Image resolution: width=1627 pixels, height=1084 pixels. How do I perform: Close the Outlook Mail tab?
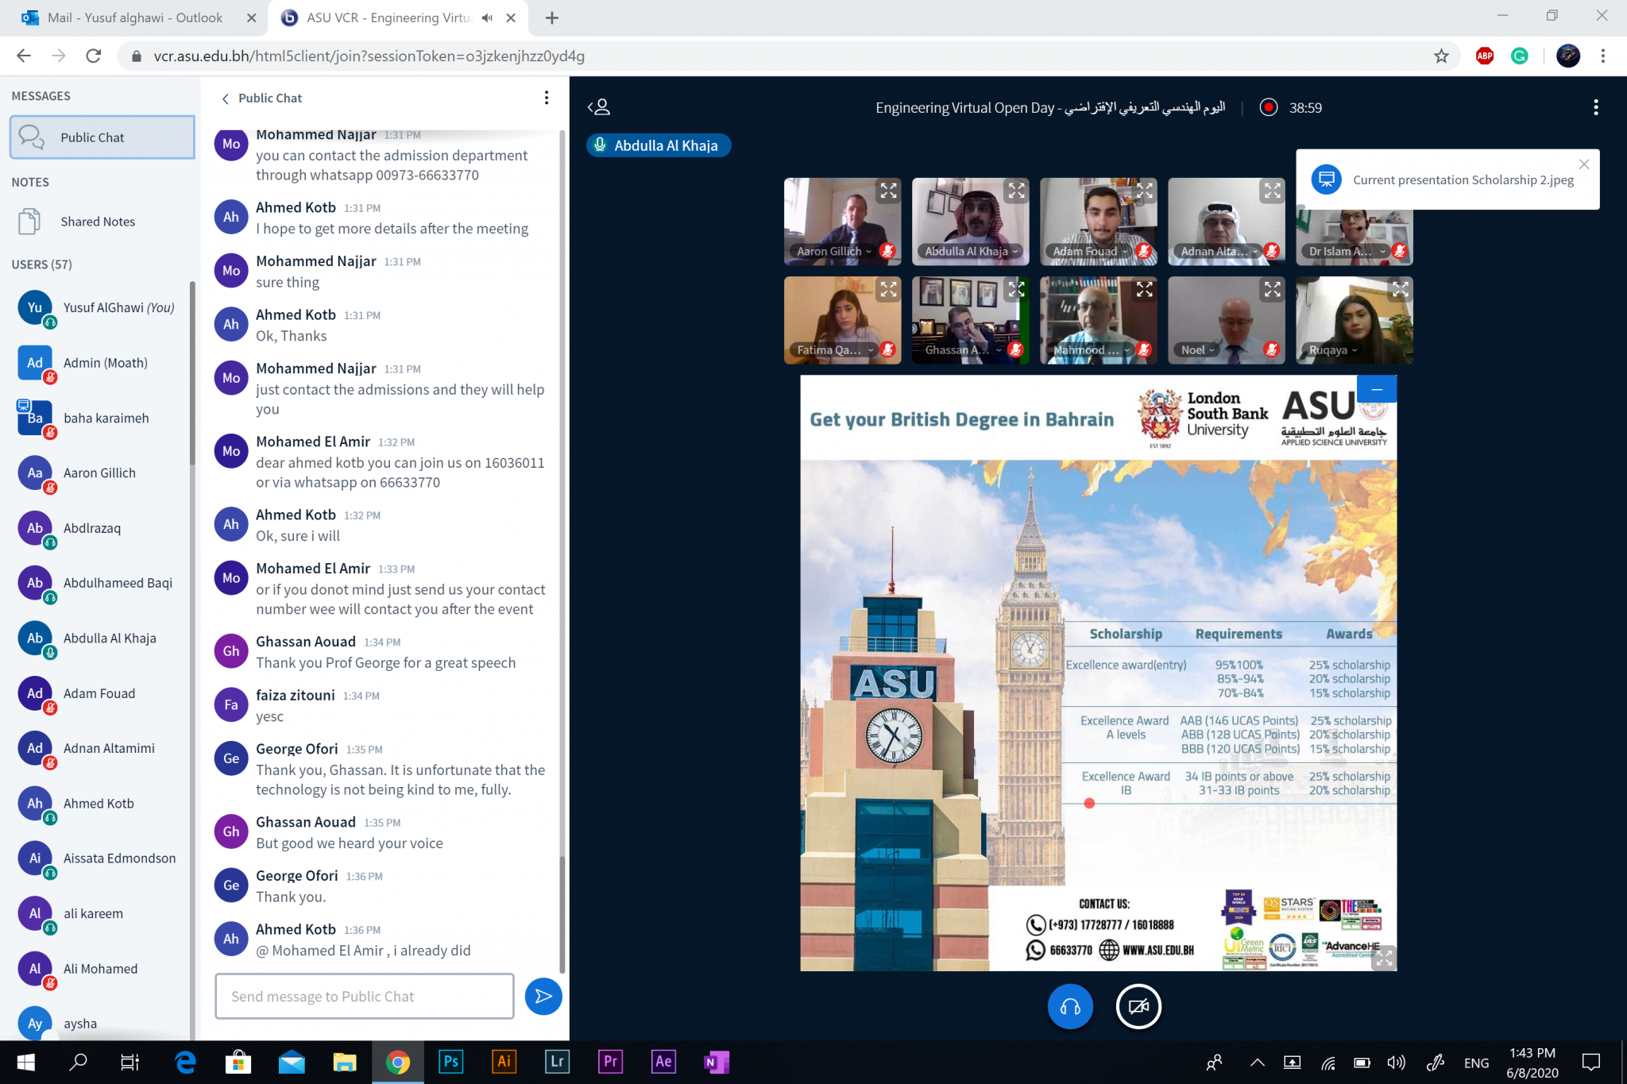coord(251,17)
